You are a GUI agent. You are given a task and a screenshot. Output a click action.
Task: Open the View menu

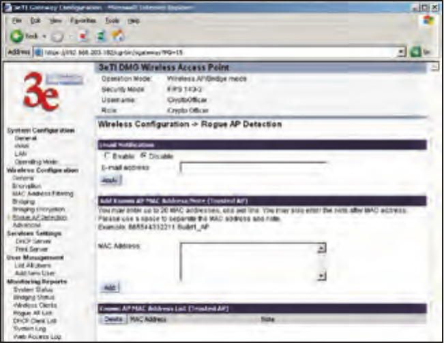55,20
